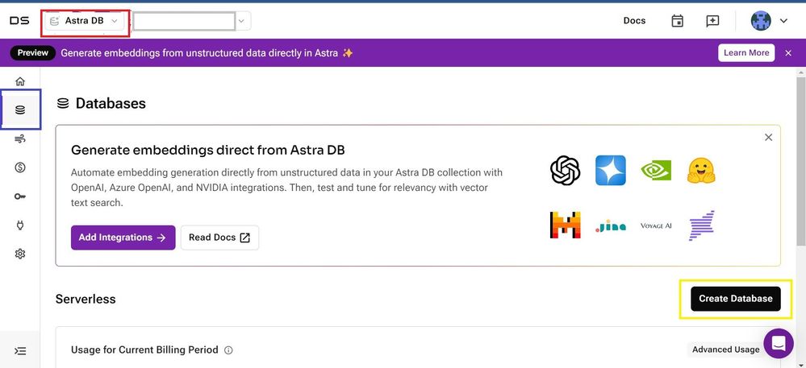Click the Create Database button
The image size is (806, 368).
coord(735,299)
